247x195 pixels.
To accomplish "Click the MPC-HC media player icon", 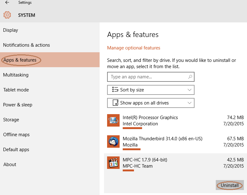I will click(x=113, y=163).
